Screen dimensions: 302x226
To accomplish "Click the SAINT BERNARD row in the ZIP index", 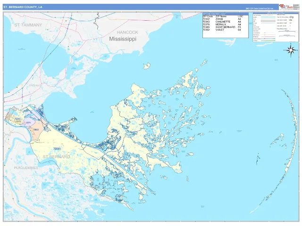I will pos(222,27).
